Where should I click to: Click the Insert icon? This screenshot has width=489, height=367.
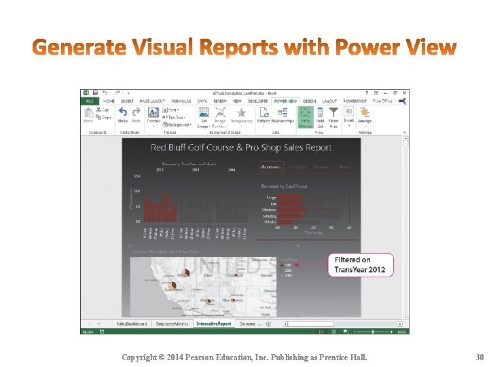[x=348, y=111]
